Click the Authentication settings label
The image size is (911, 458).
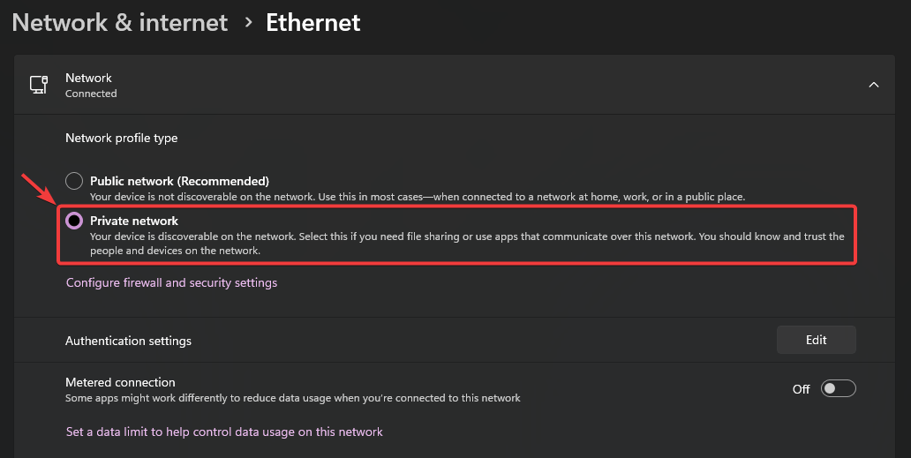128,341
